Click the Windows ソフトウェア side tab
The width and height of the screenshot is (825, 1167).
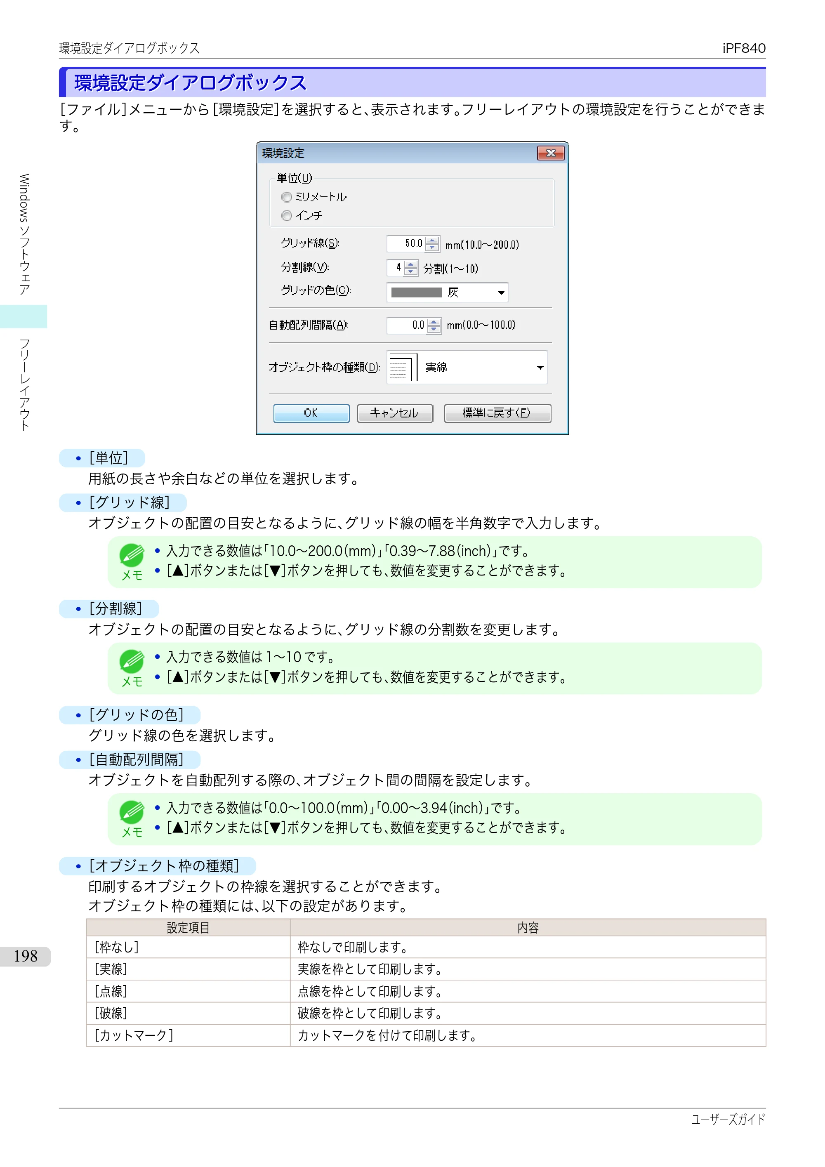tap(24, 234)
